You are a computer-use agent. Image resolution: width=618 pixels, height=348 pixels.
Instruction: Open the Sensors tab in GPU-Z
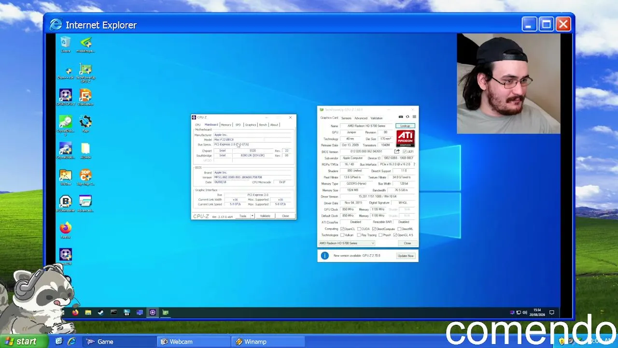click(346, 118)
